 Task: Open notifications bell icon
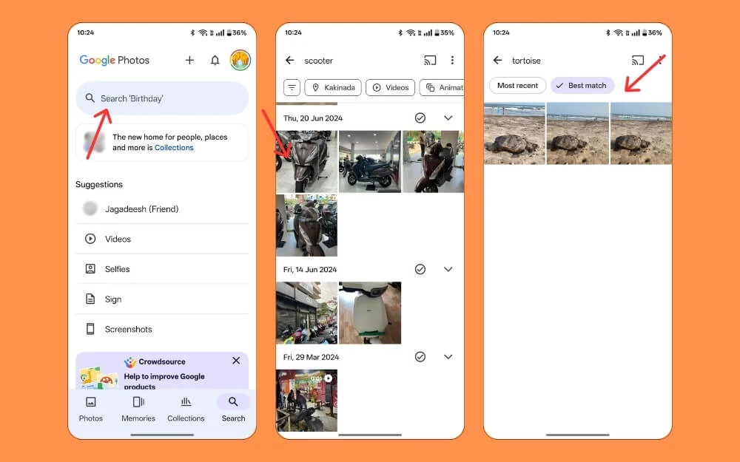[215, 61]
